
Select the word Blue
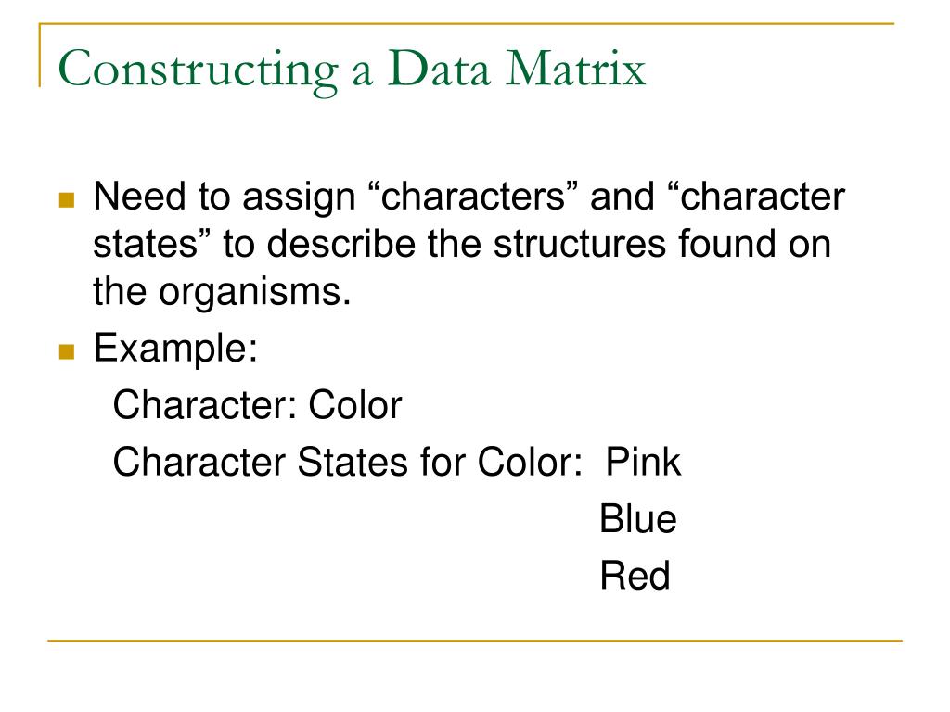(638, 519)
